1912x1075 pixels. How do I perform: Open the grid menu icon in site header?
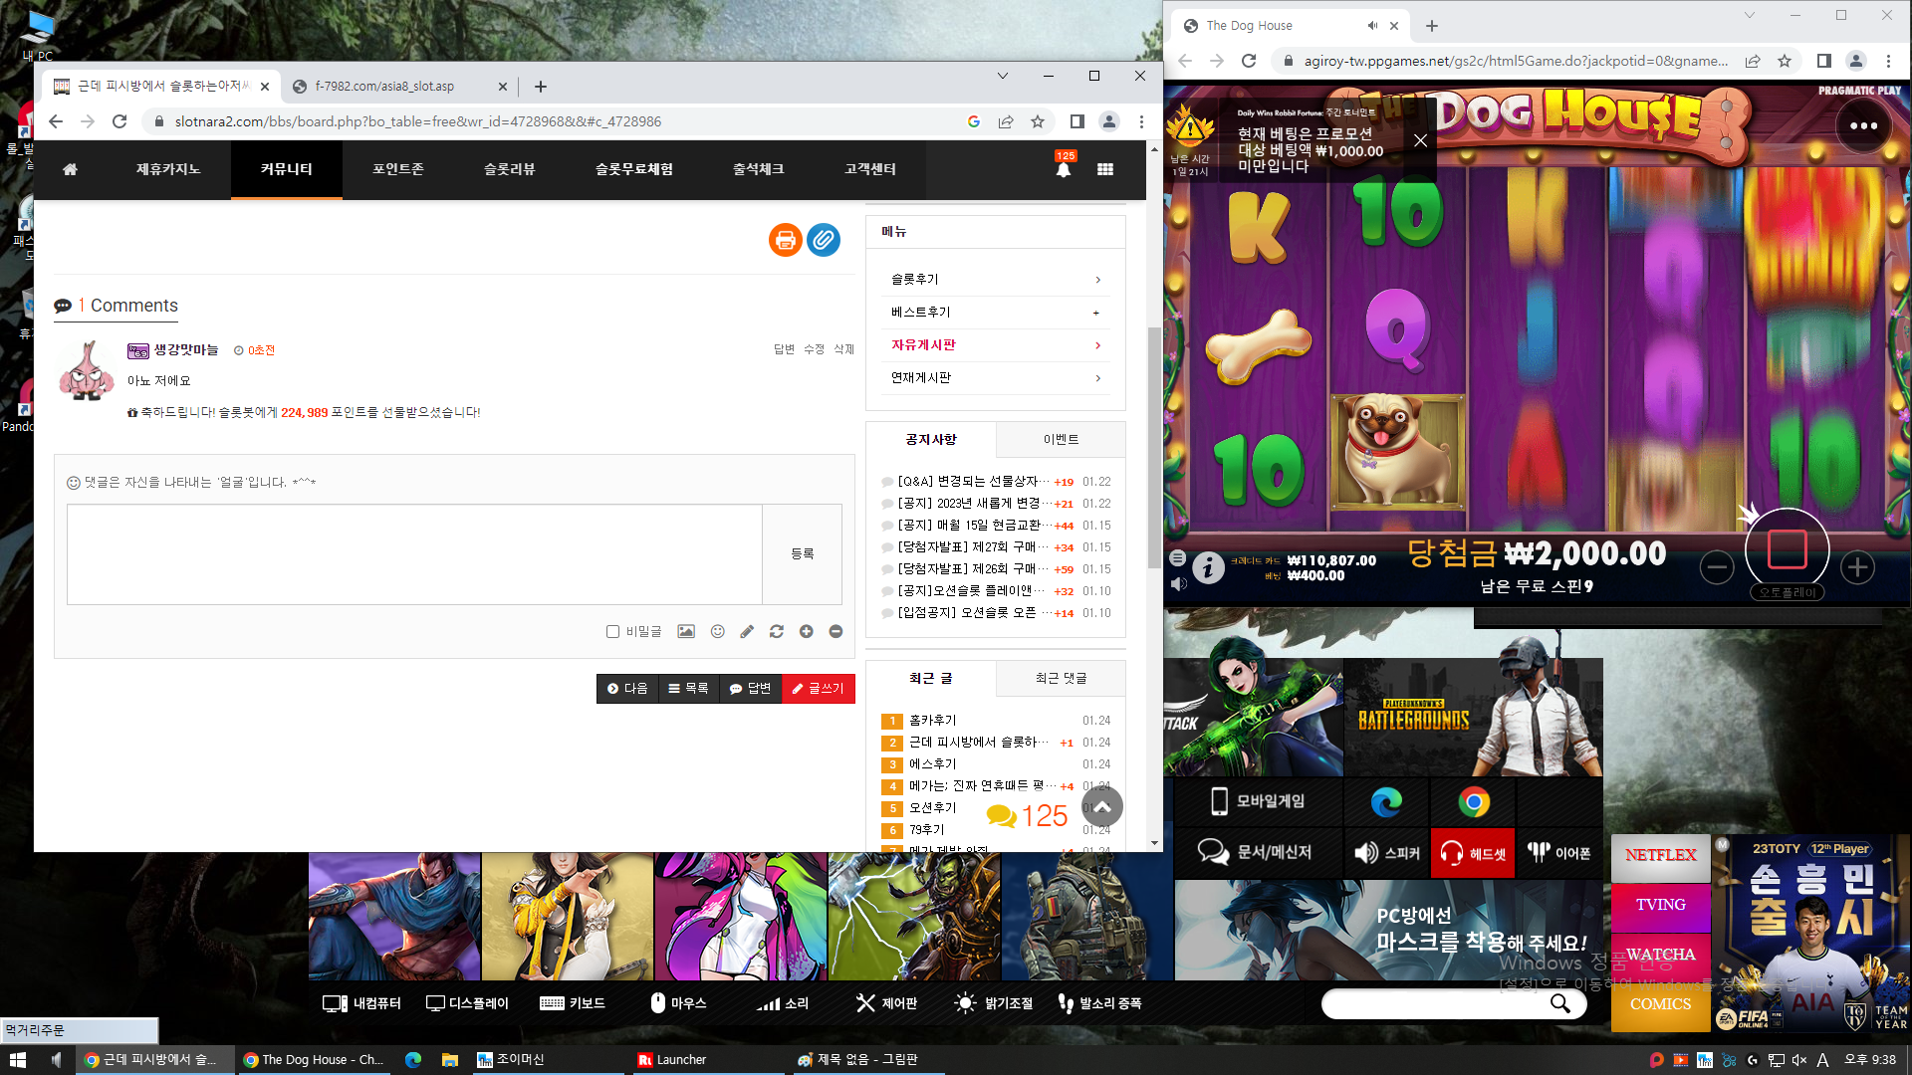pos(1105,169)
